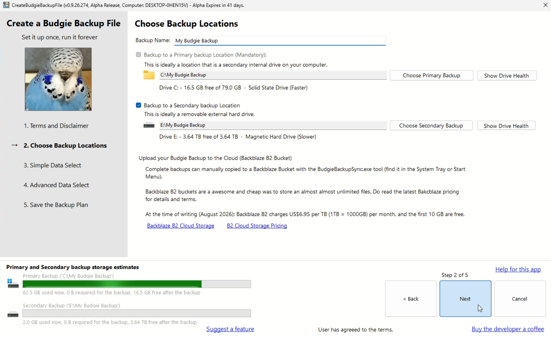Jump to step 5. Save the Backup Plan

56,205
